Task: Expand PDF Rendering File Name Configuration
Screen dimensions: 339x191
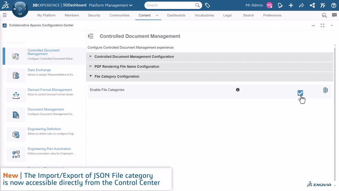Action: [209, 67]
